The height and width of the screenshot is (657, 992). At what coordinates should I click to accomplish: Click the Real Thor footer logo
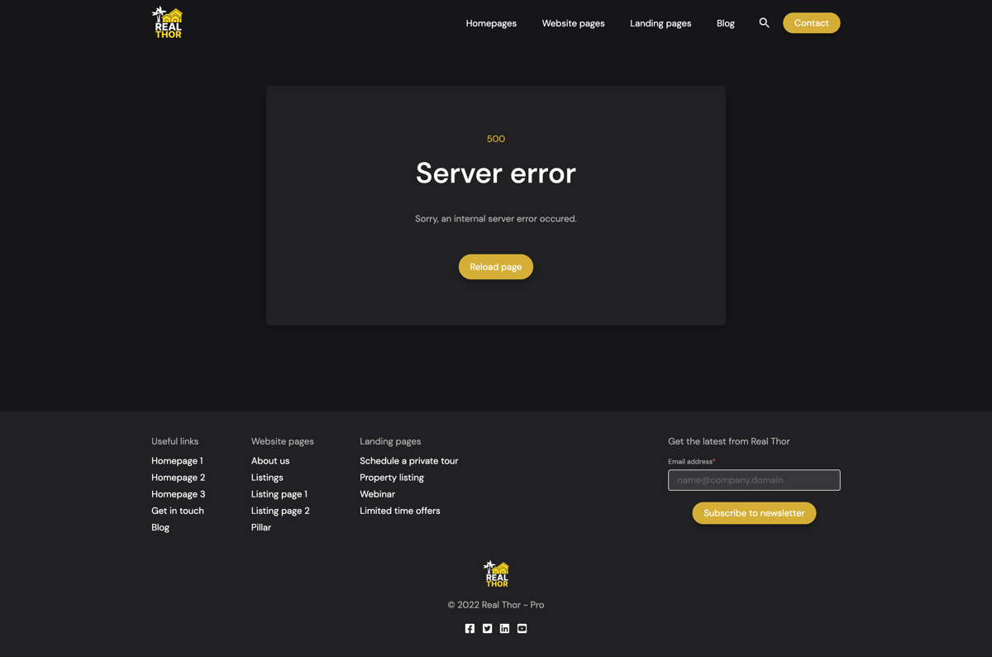click(496, 574)
